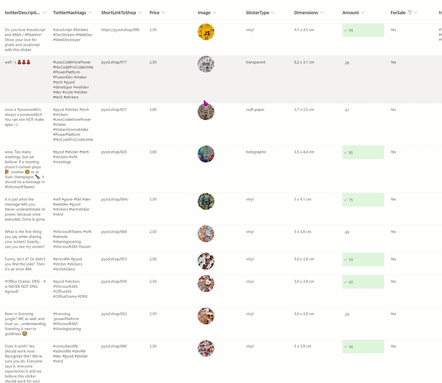Open the Image column header menu

tap(207, 12)
